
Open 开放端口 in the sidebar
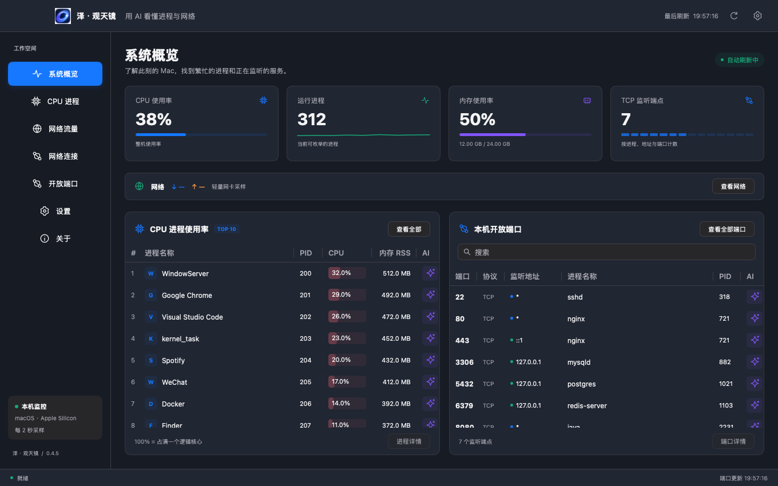[55, 184]
